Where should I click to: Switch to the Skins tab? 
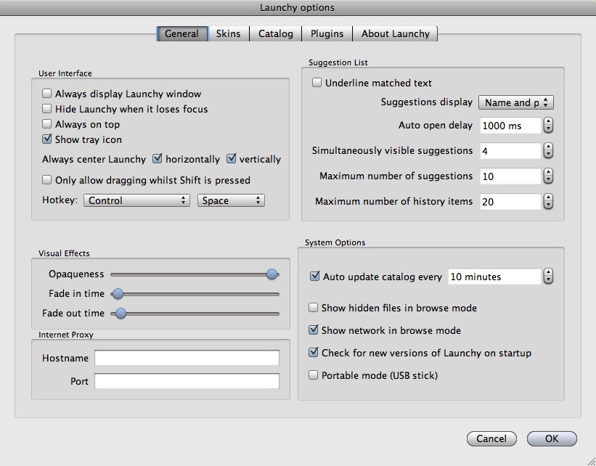pos(228,33)
